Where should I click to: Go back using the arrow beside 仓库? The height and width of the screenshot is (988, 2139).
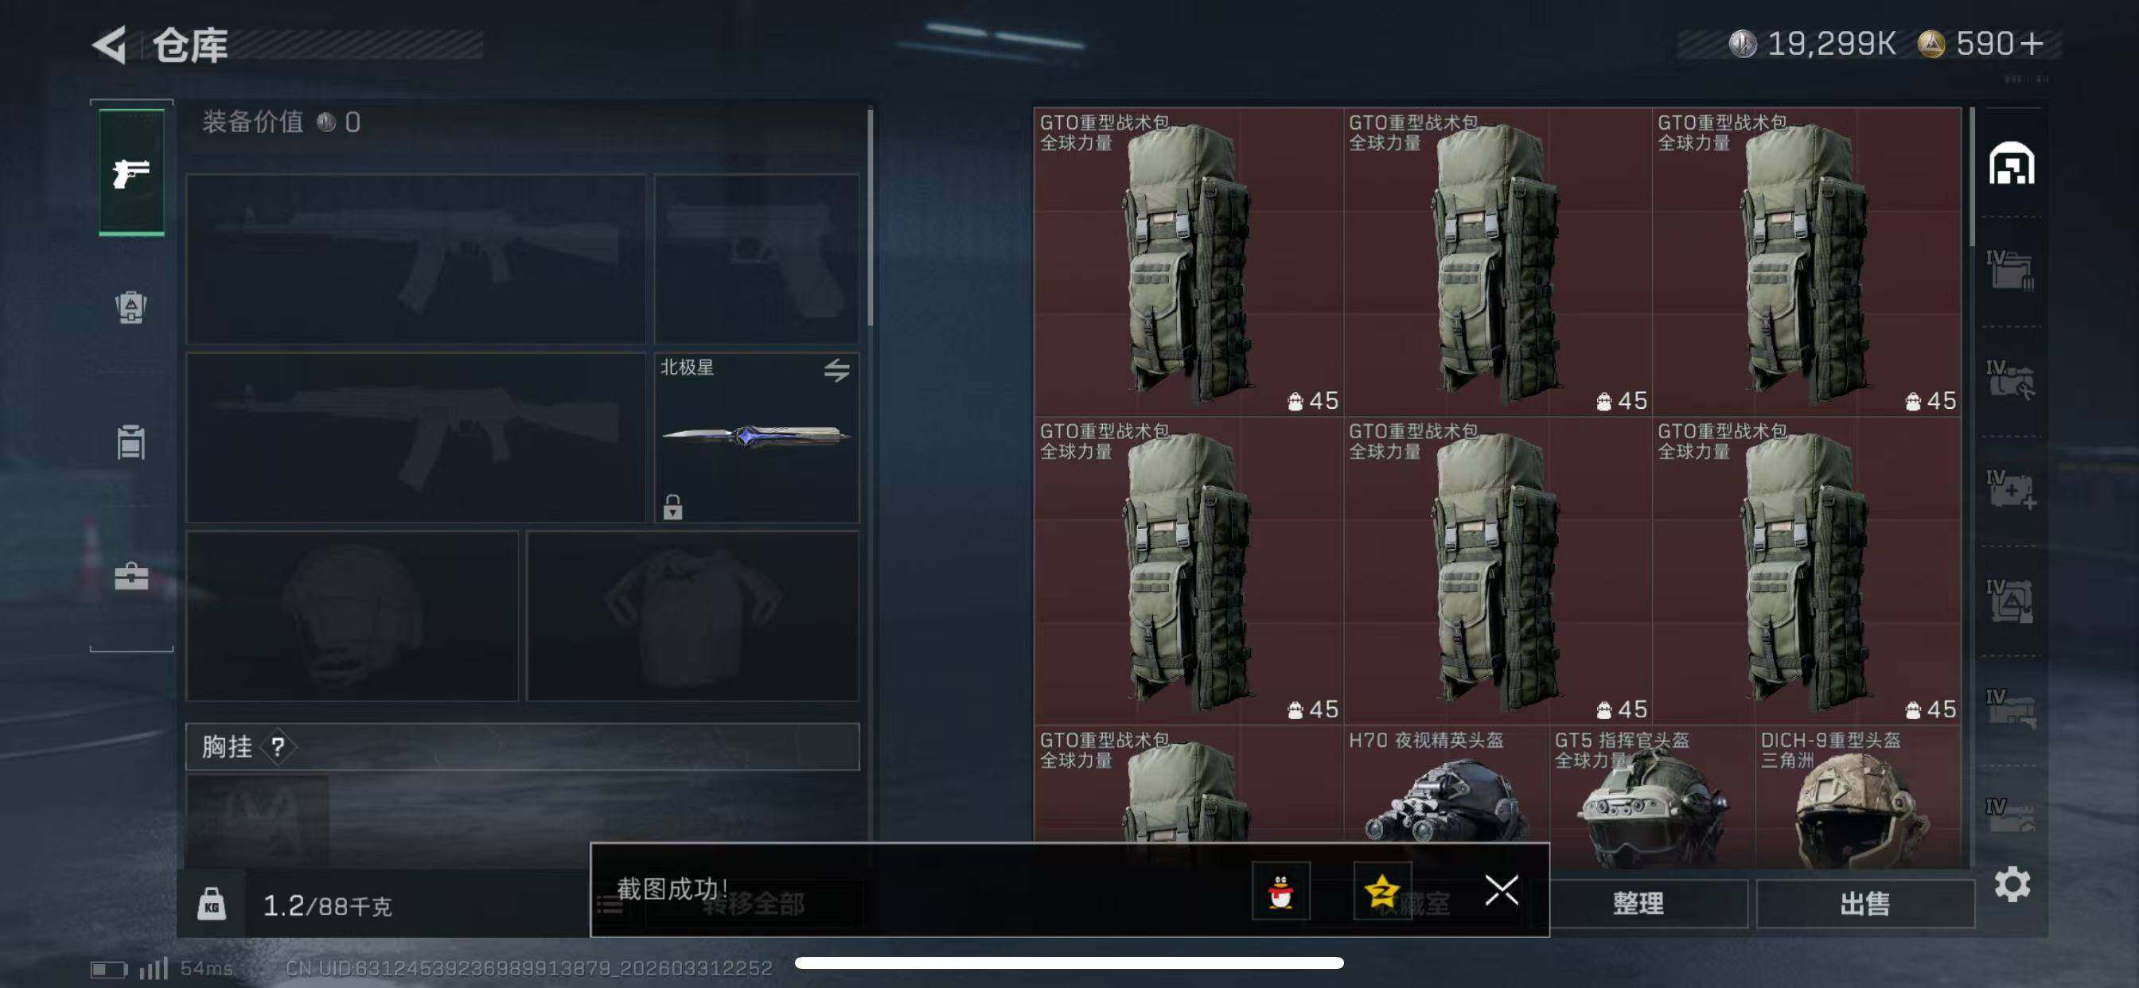pos(109,44)
